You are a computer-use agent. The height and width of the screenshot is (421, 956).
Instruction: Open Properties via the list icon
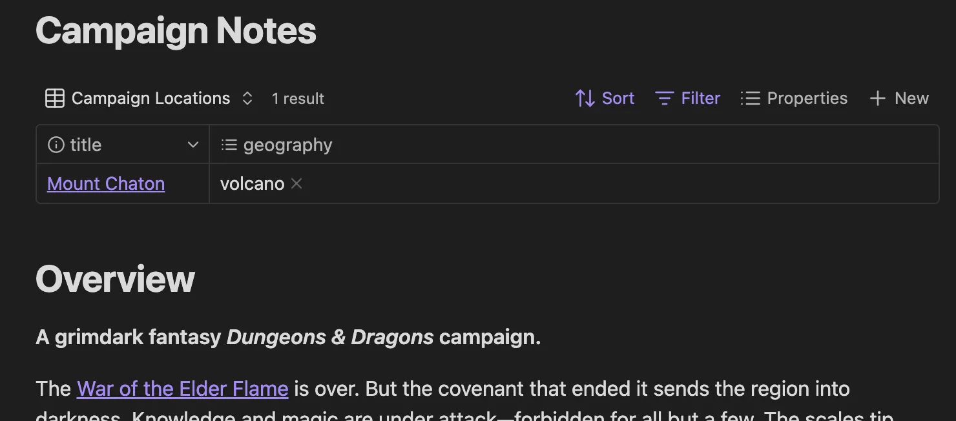[751, 98]
